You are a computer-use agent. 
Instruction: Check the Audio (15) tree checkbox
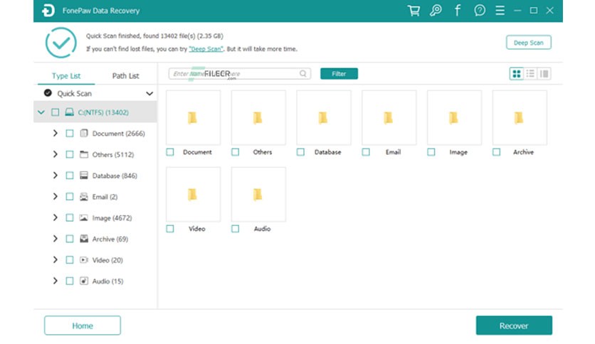pyautogui.click(x=70, y=281)
